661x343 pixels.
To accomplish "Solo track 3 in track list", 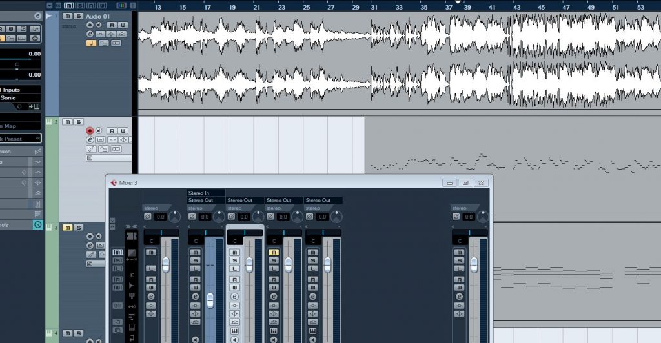I will click(x=78, y=227).
